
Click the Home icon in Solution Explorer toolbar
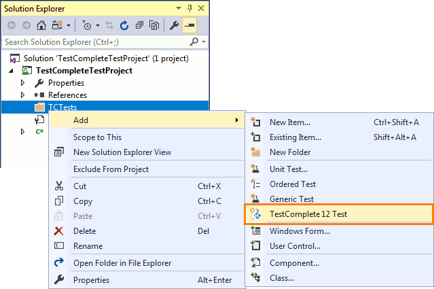pyautogui.click(x=41, y=26)
